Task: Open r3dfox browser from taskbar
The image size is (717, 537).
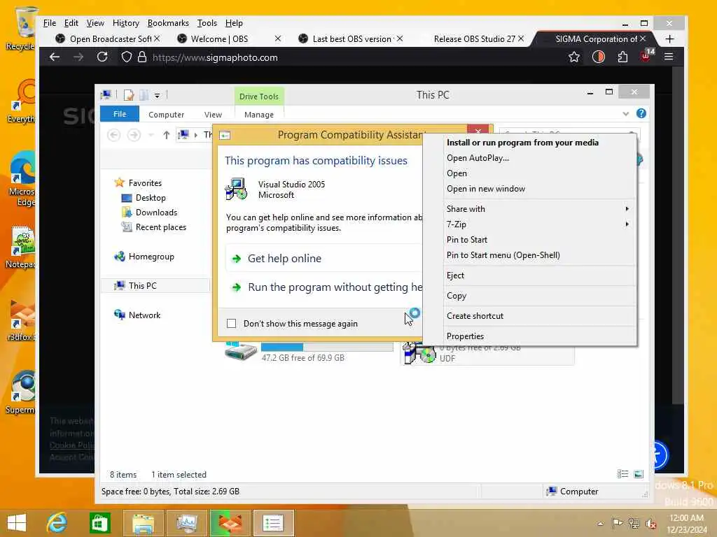Action: (230, 523)
